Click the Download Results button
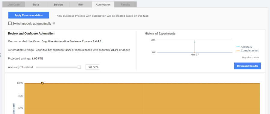 click(247, 66)
